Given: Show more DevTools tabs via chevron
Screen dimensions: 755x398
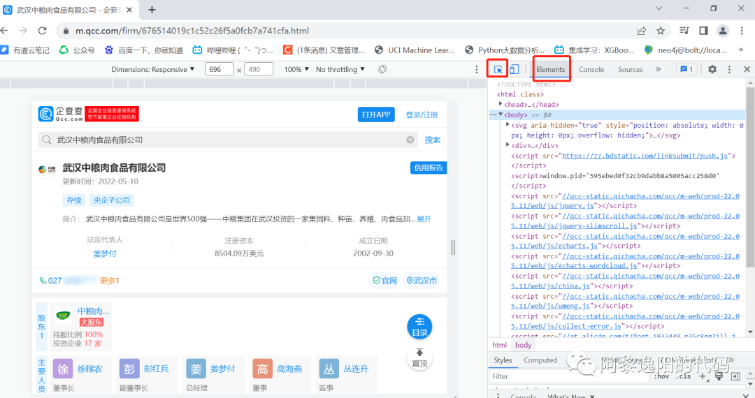Looking at the screenshot, I should coord(658,69).
